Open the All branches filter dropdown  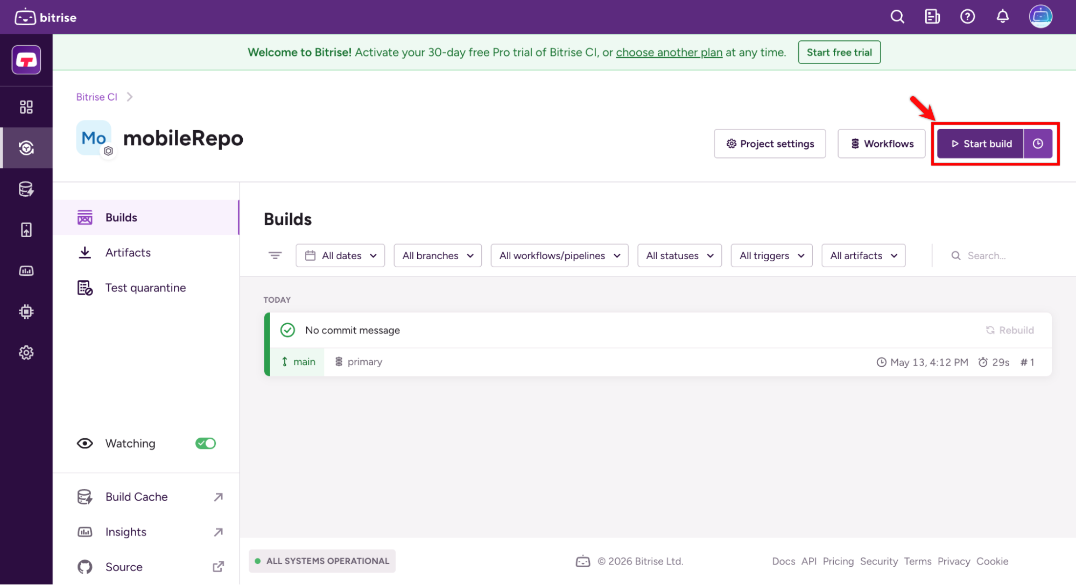pos(438,255)
